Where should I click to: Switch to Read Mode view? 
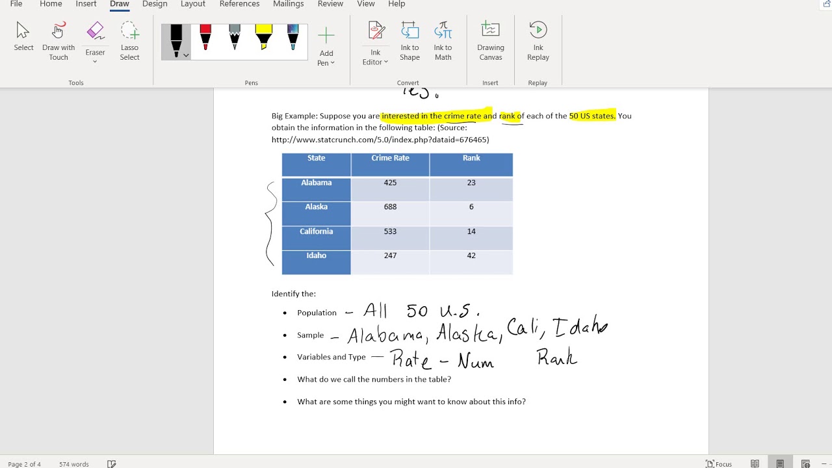click(755, 464)
